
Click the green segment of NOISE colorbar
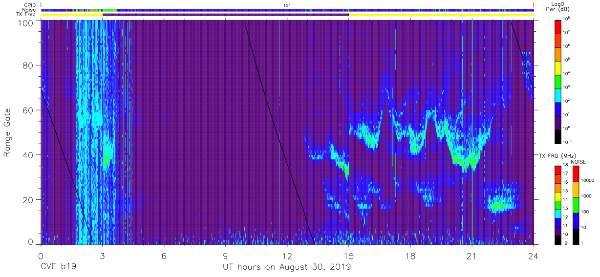pos(576,205)
